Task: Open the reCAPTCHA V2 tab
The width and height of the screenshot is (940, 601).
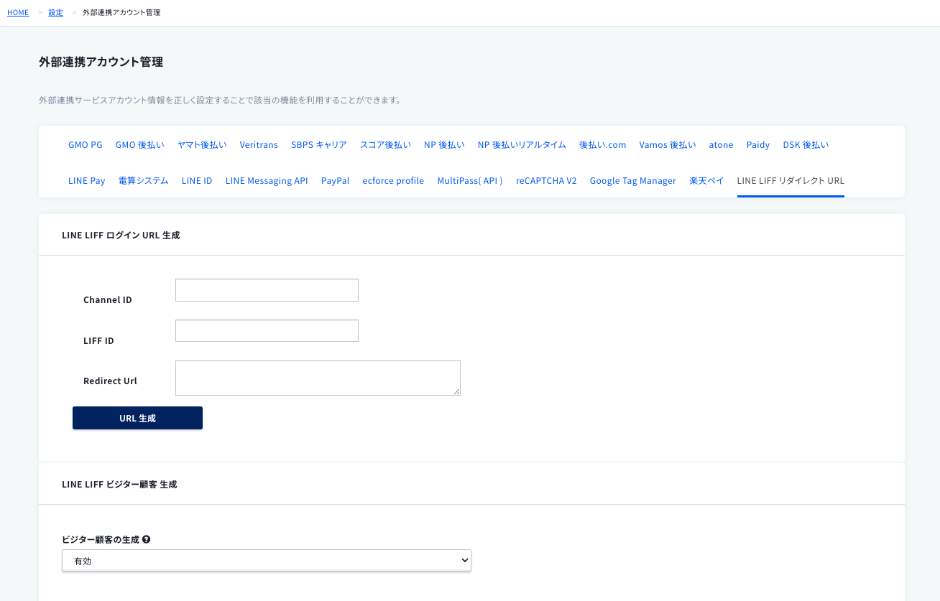Action: coord(545,180)
